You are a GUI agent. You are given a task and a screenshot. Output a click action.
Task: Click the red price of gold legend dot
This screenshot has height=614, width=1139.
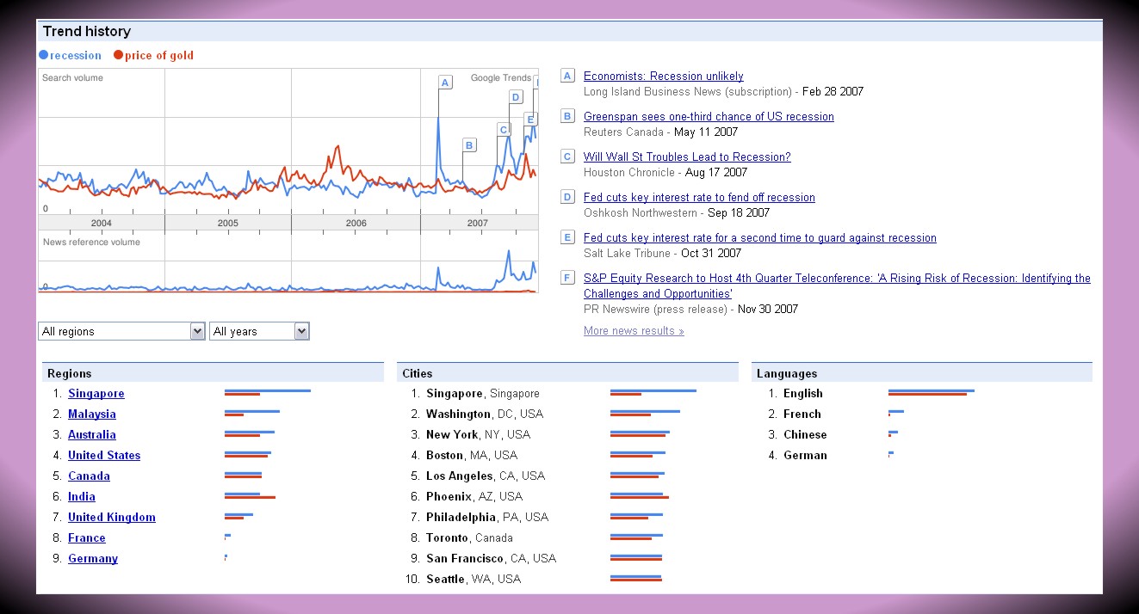click(x=119, y=56)
